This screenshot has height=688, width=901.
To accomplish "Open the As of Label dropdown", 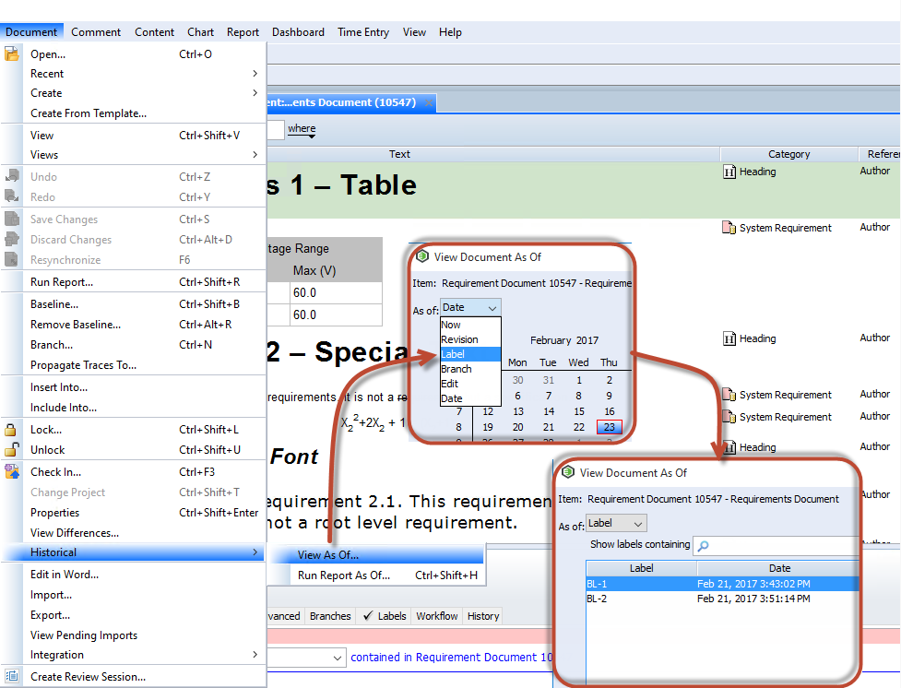I will pyautogui.click(x=616, y=524).
